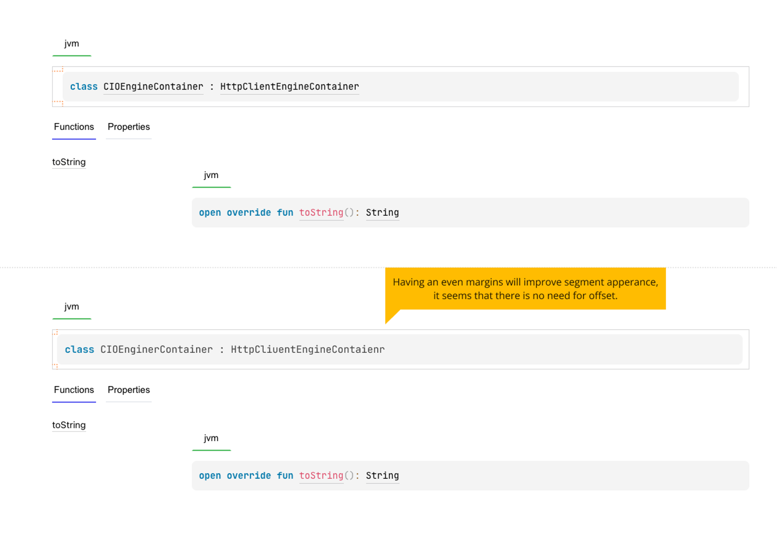Select the jvm platform tab above top class declaration
The width and height of the screenshot is (777, 541).
[71, 43]
